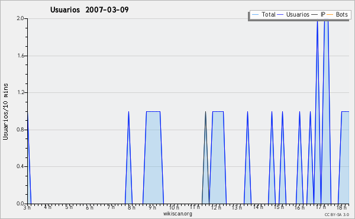Click the 0.8 y-axis value
The height and width of the screenshot is (219, 355).
click(x=20, y=130)
